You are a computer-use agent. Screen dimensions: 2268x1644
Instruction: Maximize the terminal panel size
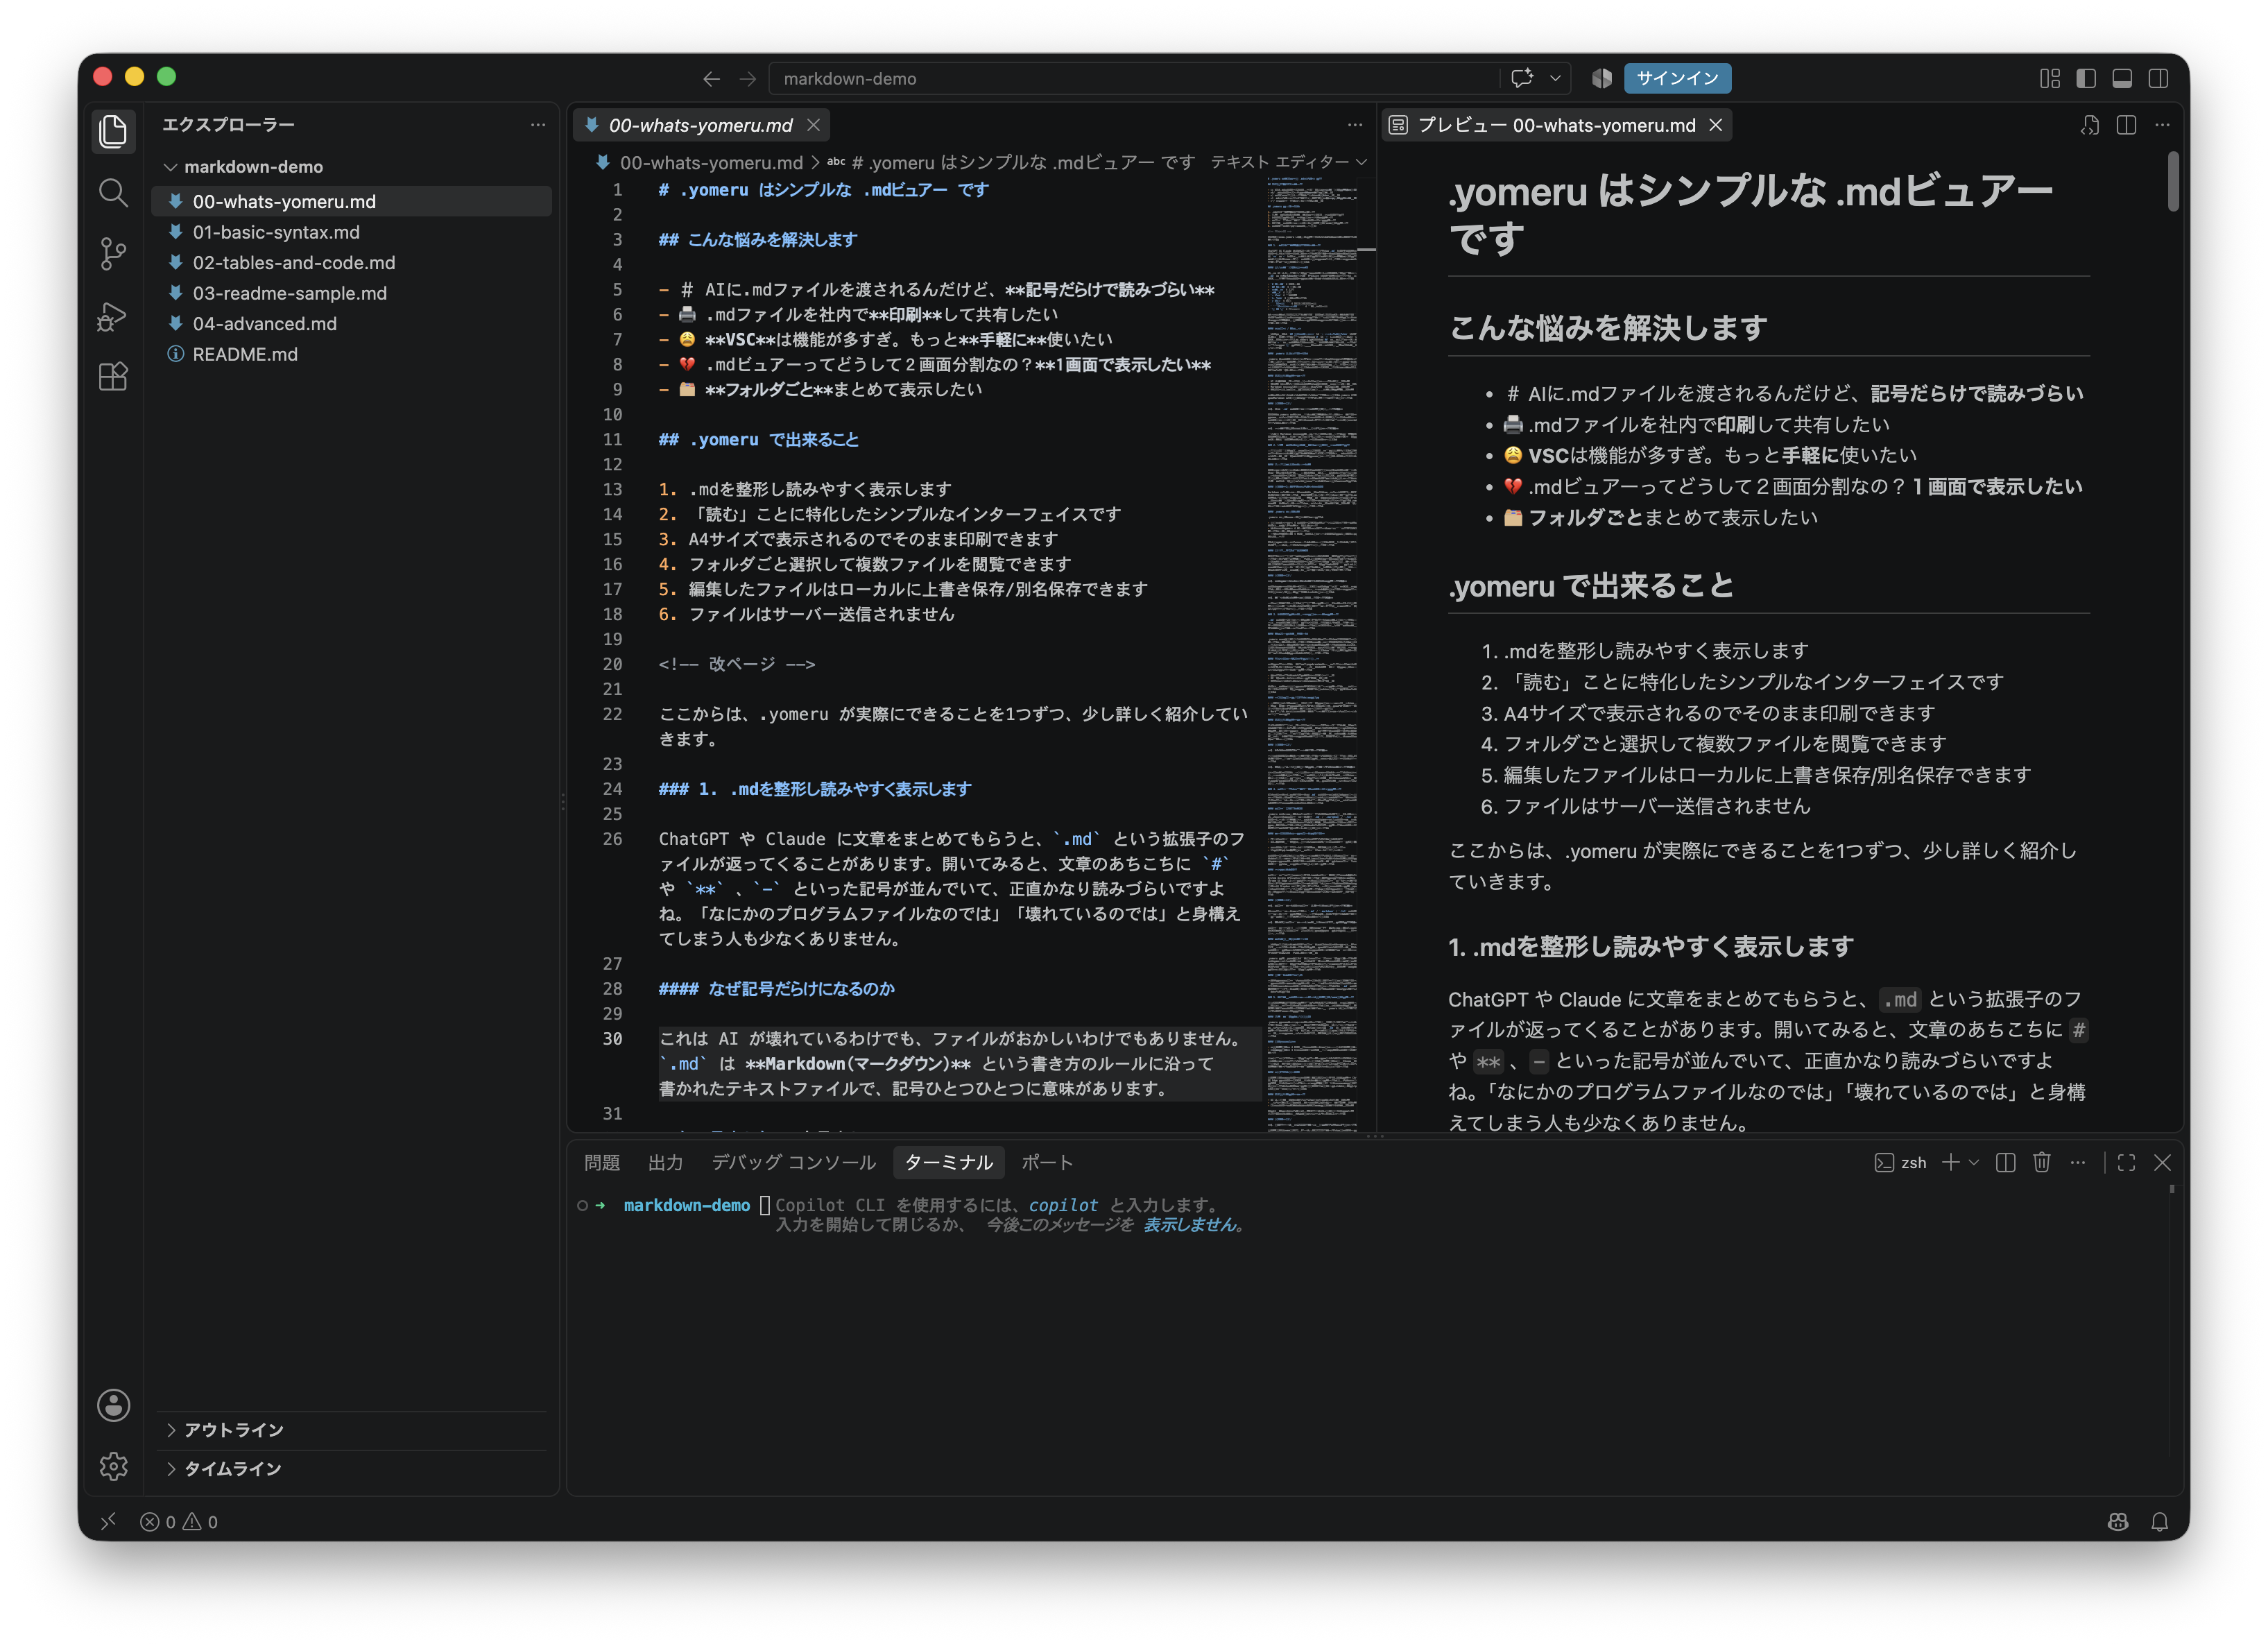[x=2126, y=1162]
